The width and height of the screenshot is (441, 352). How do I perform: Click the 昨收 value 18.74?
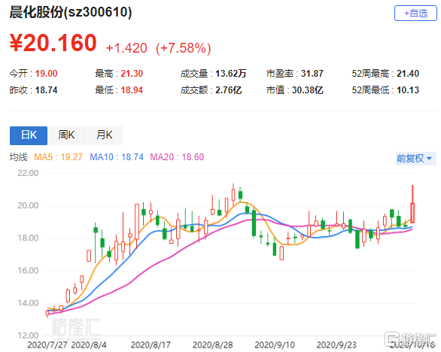point(46,90)
